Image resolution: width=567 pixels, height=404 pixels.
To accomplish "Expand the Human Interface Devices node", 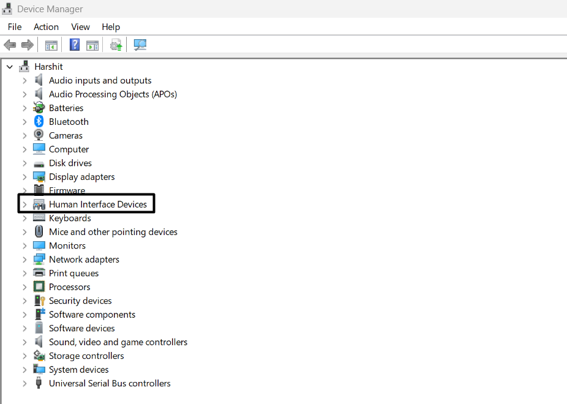I will pyautogui.click(x=24, y=204).
